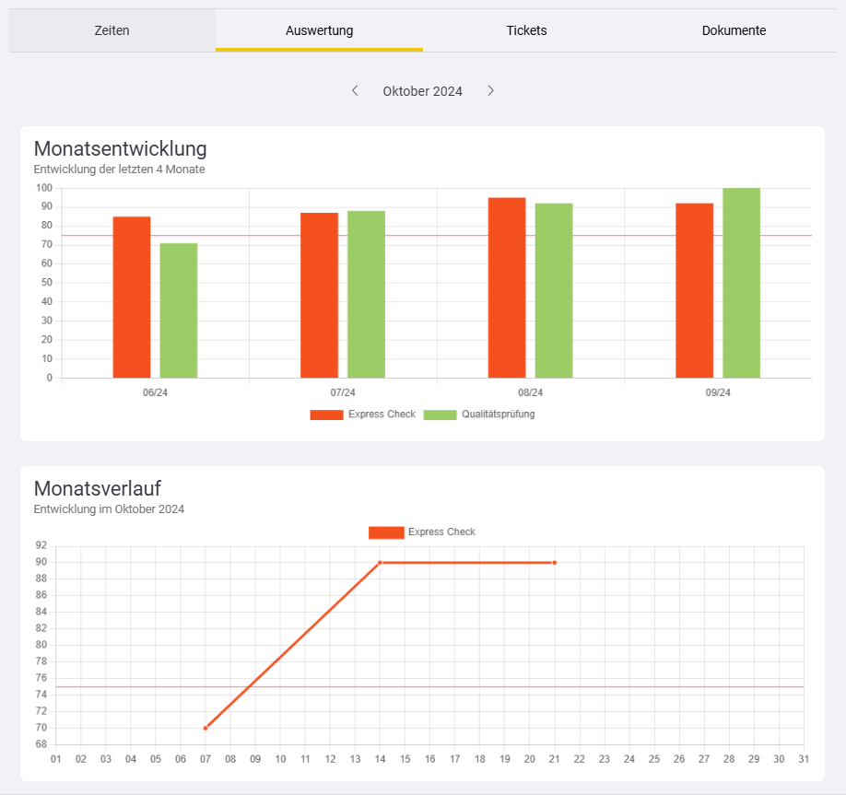Go to previous month with left chevron
This screenshot has width=846, height=795.
pyautogui.click(x=355, y=90)
